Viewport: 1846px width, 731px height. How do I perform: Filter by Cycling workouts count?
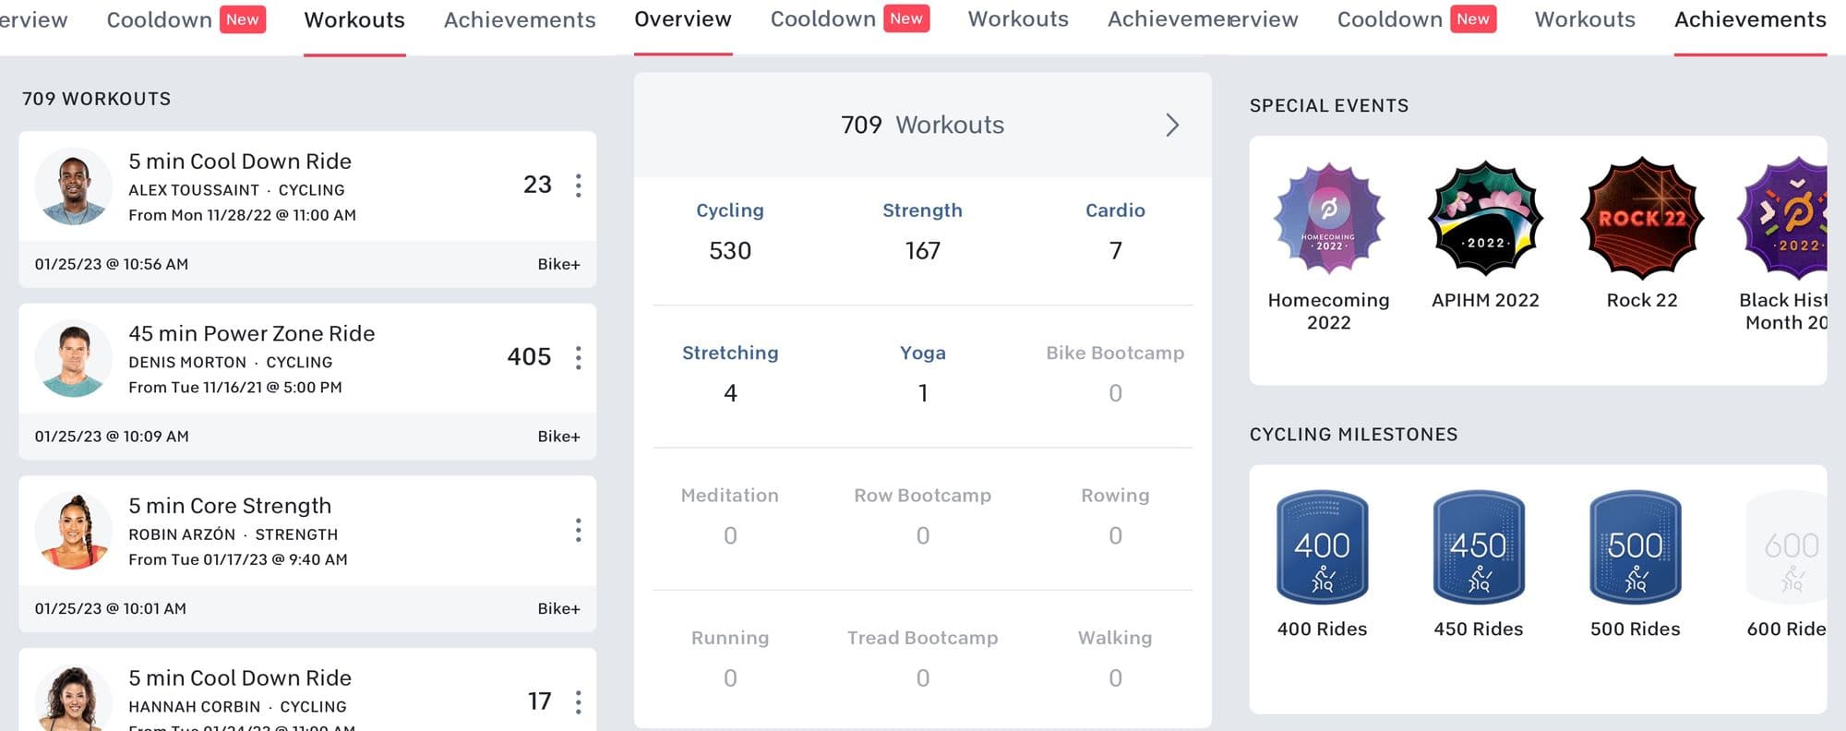pyautogui.click(x=729, y=232)
